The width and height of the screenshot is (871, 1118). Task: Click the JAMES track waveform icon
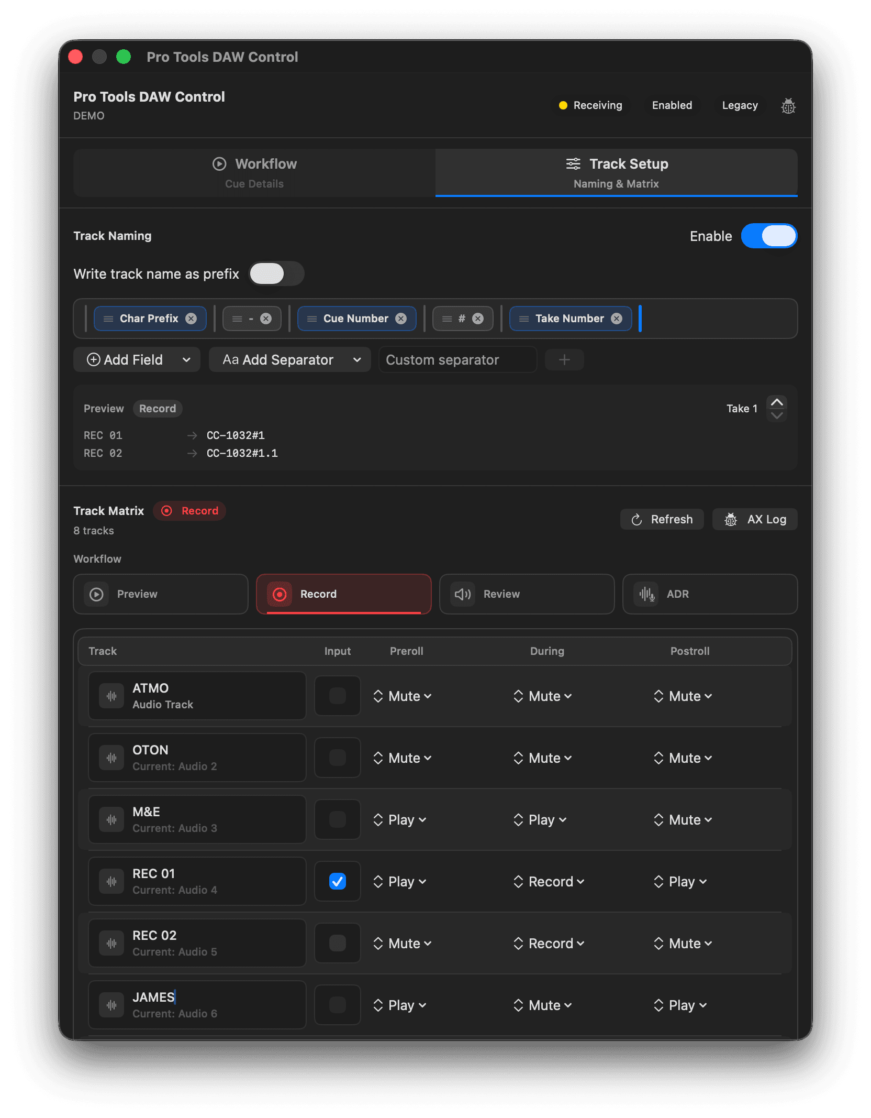click(x=111, y=1005)
